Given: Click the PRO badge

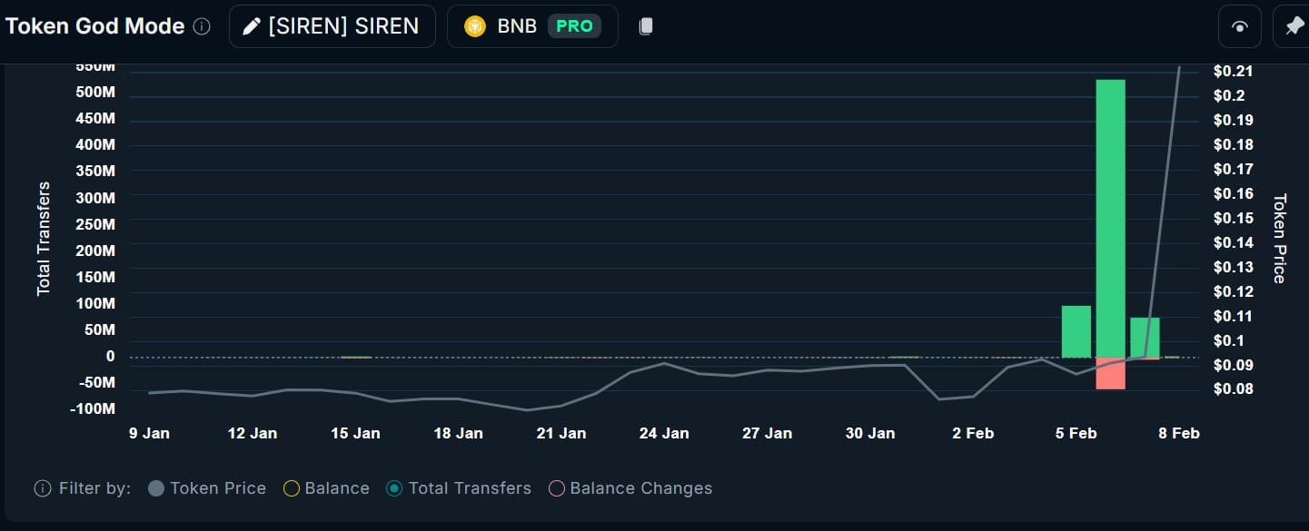Looking at the screenshot, I should tap(574, 25).
